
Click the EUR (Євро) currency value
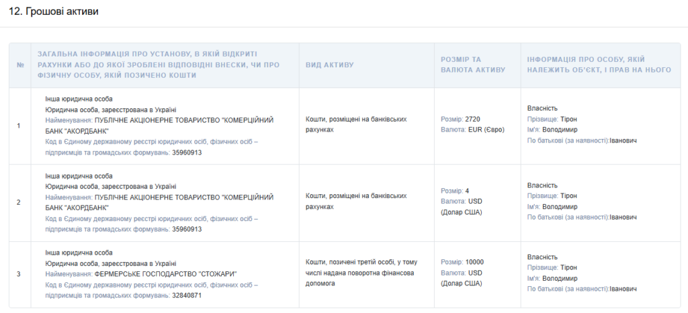486,130
